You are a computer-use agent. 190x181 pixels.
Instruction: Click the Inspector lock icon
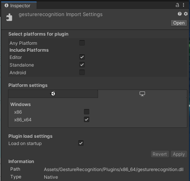click(177, 5)
